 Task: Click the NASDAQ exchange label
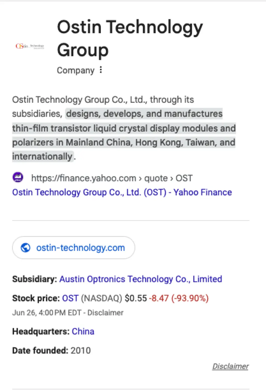coord(102,298)
